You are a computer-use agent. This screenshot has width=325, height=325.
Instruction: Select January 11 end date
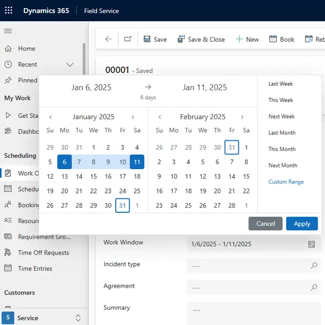point(137,162)
